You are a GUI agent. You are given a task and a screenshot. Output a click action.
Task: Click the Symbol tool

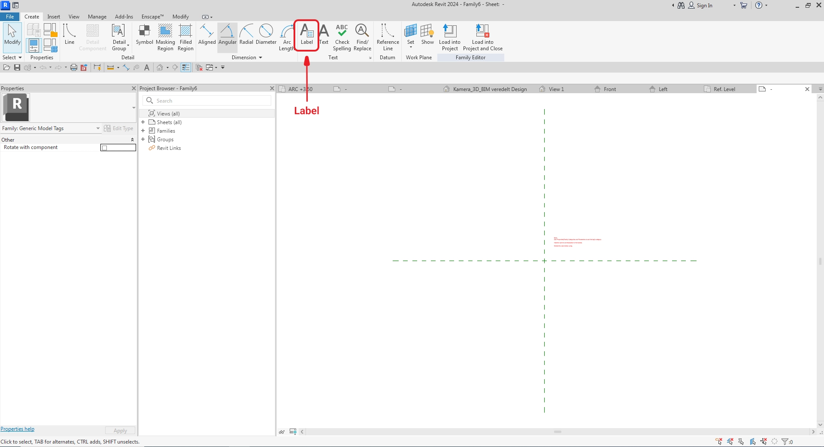pos(144,34)
